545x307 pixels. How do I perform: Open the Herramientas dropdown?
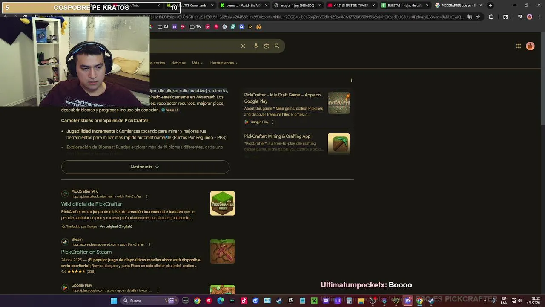pos(224,63)
